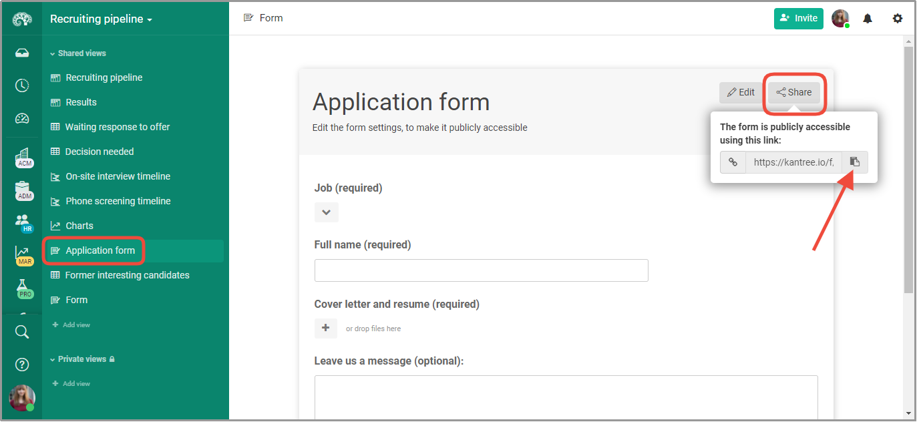Viewport: 917px width, 422px height.
Task: Add view under Shared views
Action: point(71,325)
